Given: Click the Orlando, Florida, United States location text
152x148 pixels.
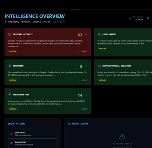Looking at the screenshot, I should [x=29, y=22].
